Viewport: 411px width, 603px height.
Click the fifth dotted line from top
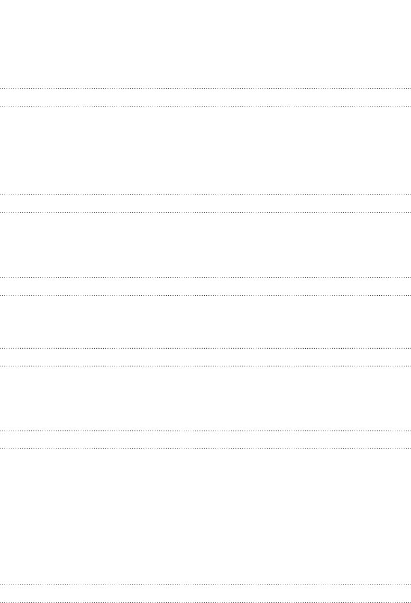[205, 277]
